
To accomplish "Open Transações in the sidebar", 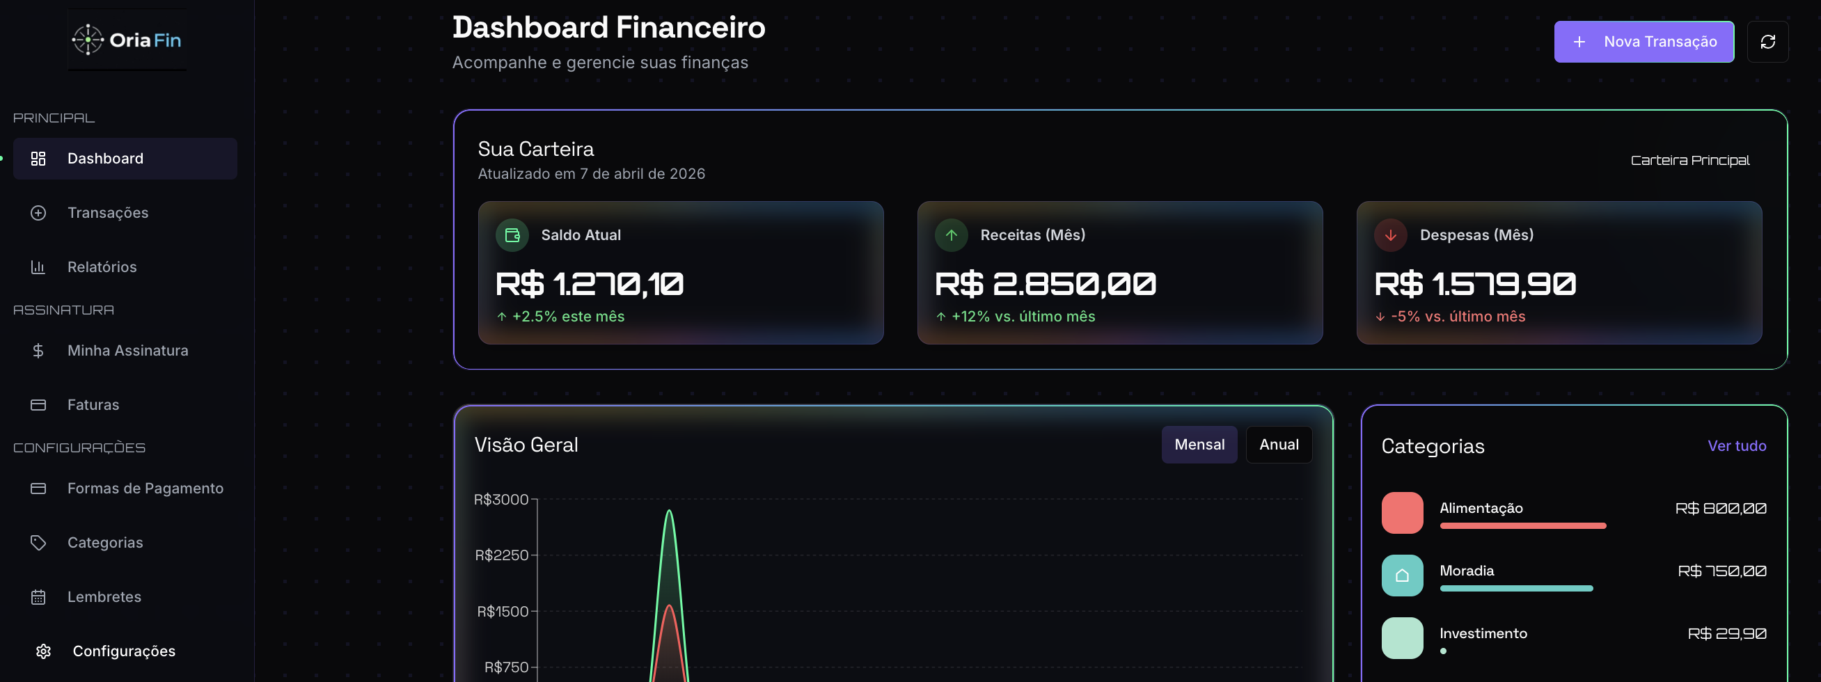I will click(x=107, y=213).
